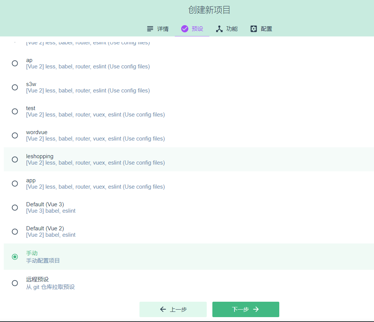Select the app preset radio button
Image resolution: width=374 pixels, height=322 pixels.
pos(15,183)
